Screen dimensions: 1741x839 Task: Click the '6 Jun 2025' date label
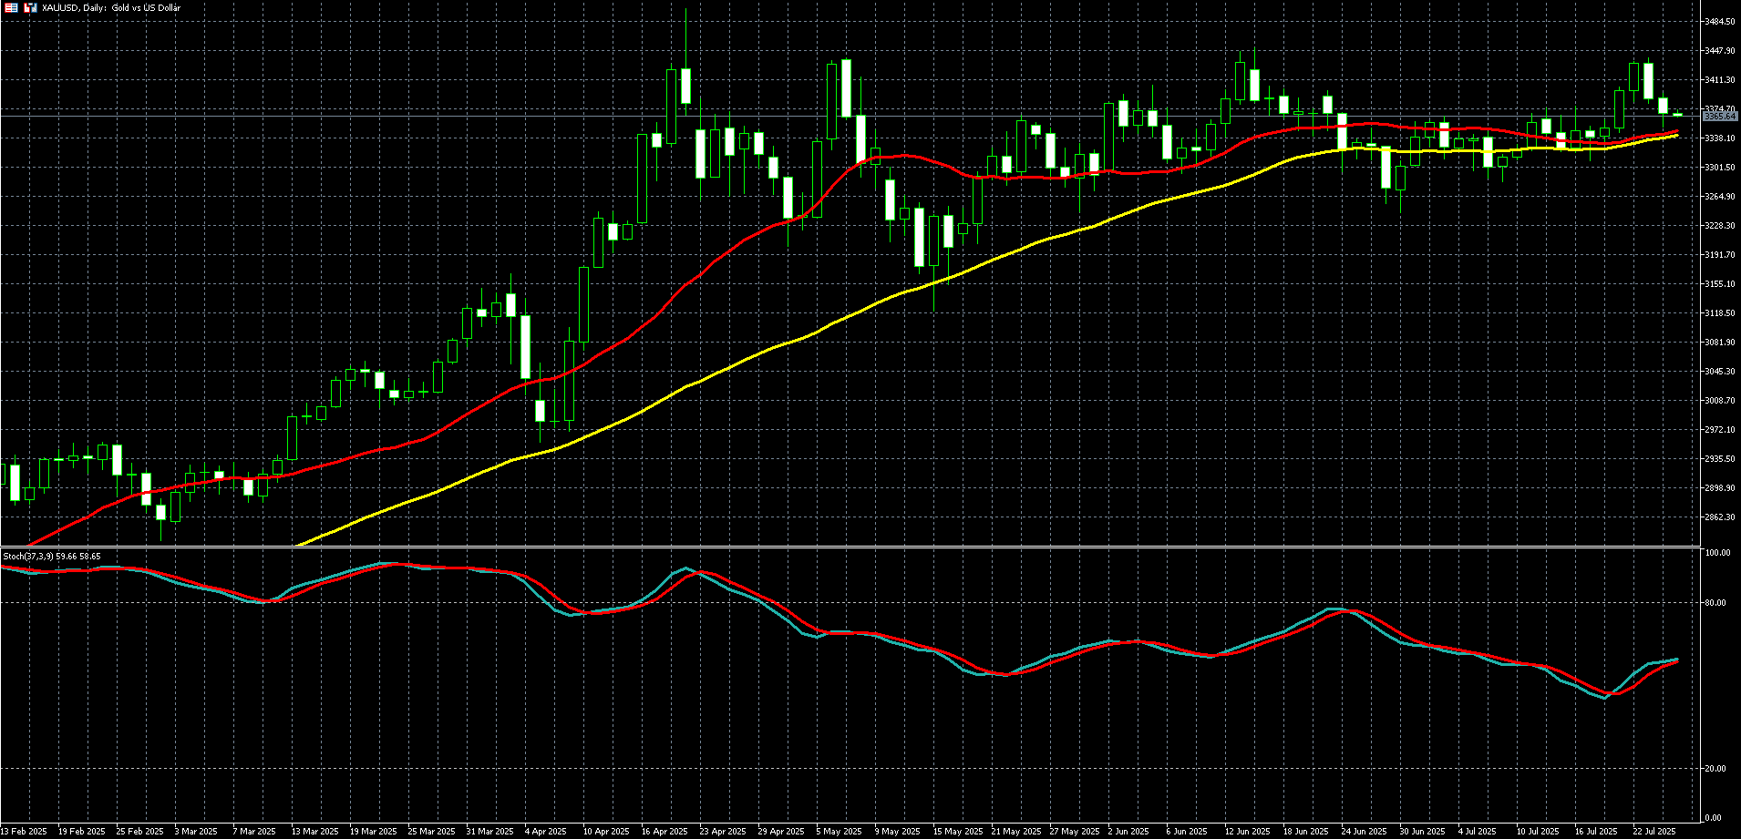[x=1186, y=832]
